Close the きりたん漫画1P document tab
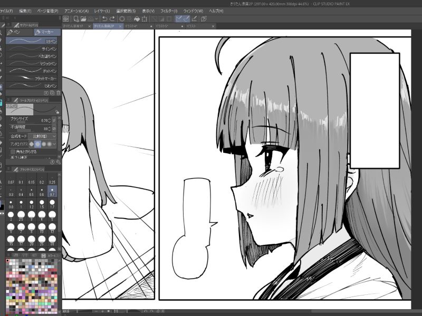The height and width of the screenshot is (316, 422). coord(90,26)
